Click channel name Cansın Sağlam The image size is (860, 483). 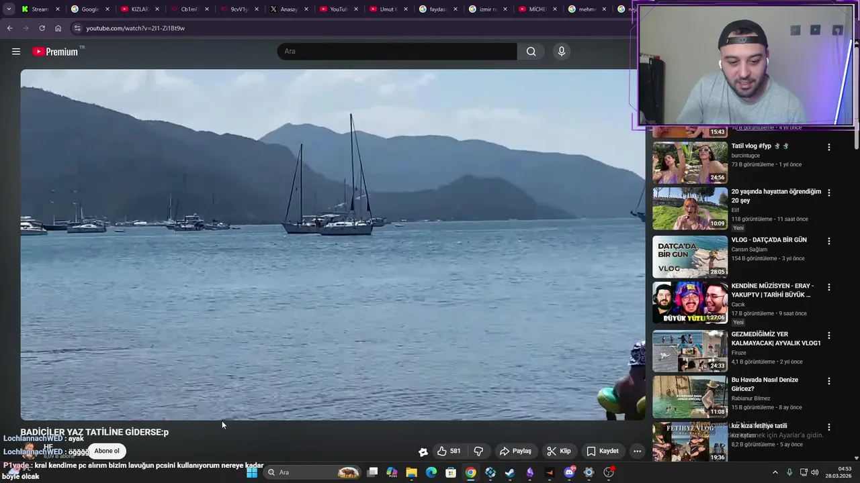[x=749, y=250]
